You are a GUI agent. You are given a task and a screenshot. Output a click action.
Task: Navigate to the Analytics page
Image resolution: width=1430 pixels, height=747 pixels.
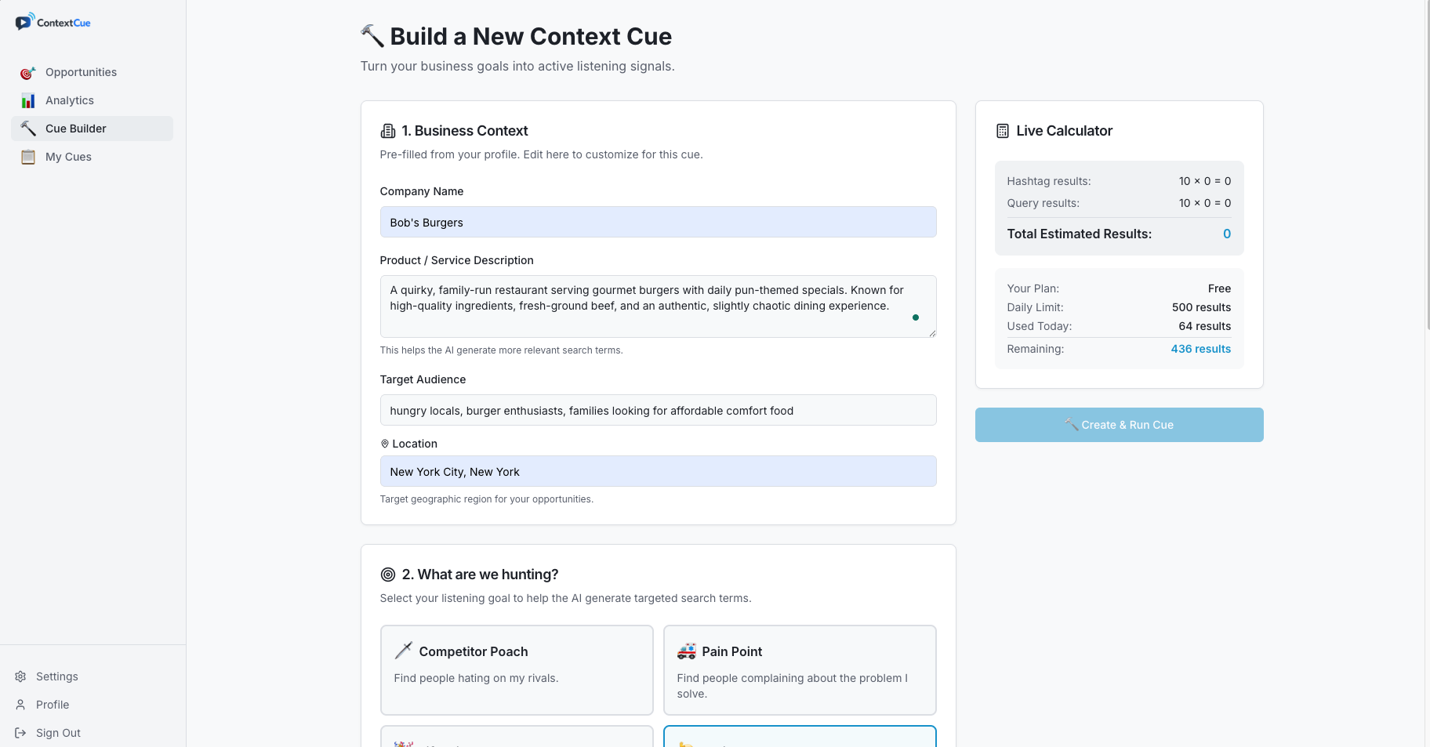pyautogui.click(x=70, y=100)
